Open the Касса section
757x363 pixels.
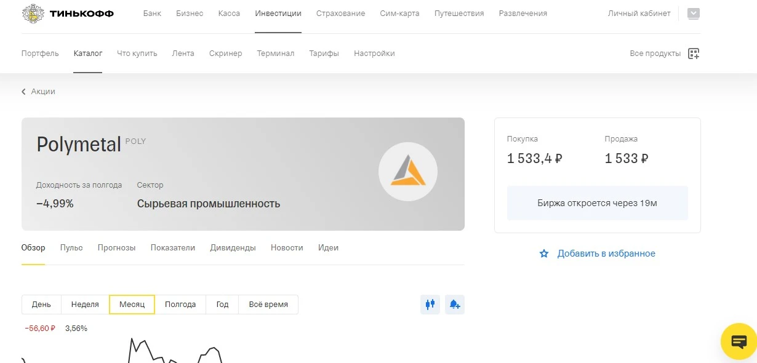(229, 14)
